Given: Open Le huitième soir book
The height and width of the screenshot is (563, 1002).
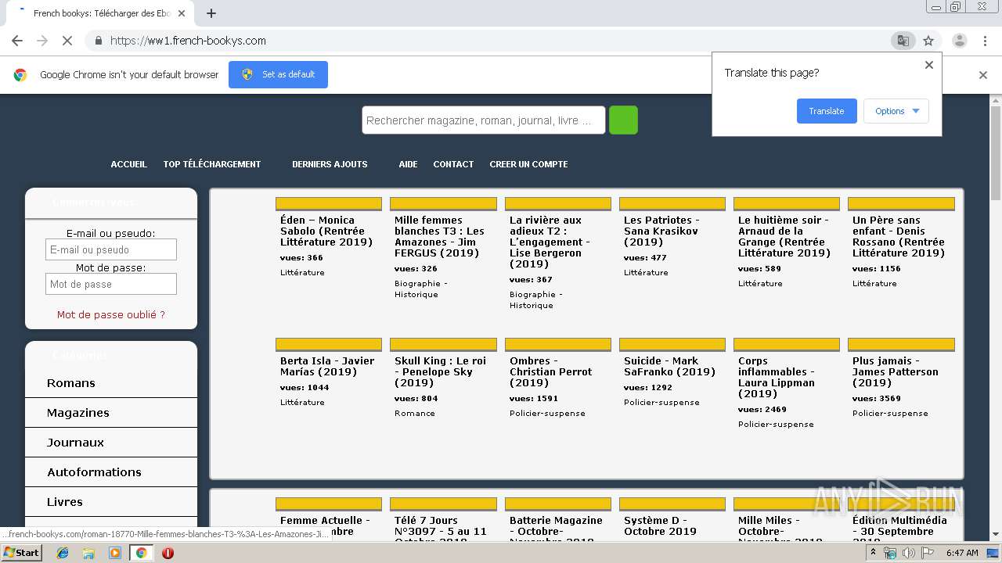Looking at the screenshot, I should (784, 236).
